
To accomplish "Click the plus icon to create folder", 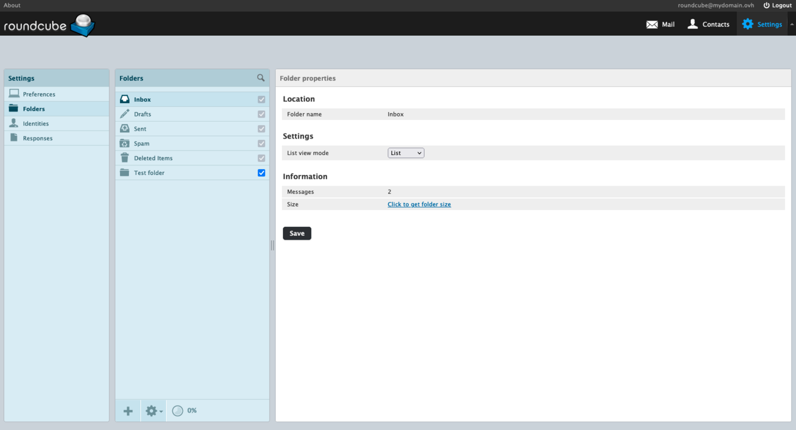I will pyautogui.click(x=128, y=411).
